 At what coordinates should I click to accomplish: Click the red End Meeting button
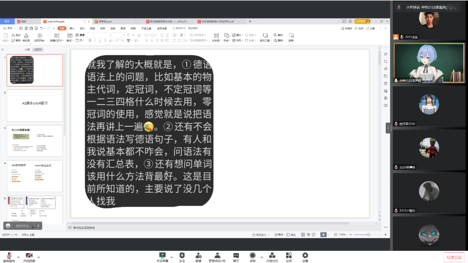[453, 257]
